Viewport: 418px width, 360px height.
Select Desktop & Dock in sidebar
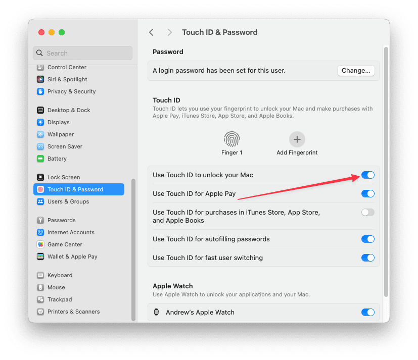(x=79, y=110)
